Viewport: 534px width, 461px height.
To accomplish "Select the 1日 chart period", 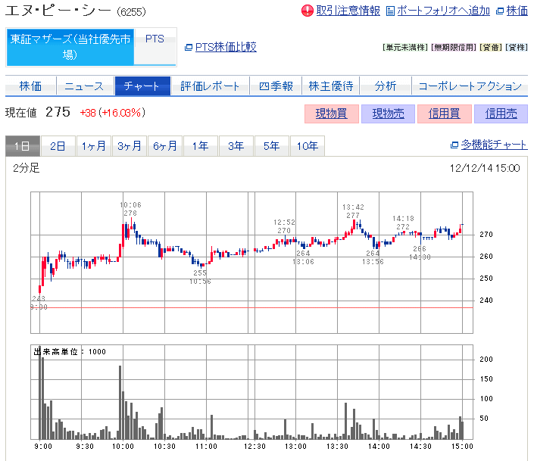I will [23, 146].
